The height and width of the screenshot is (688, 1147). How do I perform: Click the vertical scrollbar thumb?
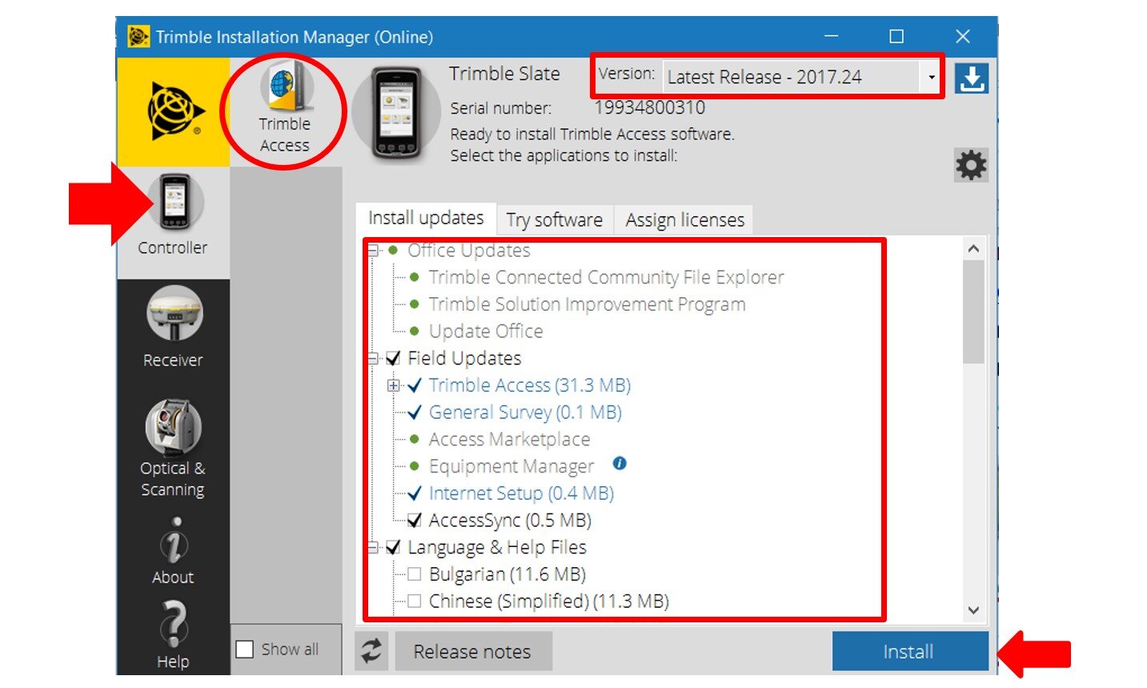[x=973, y=312]
